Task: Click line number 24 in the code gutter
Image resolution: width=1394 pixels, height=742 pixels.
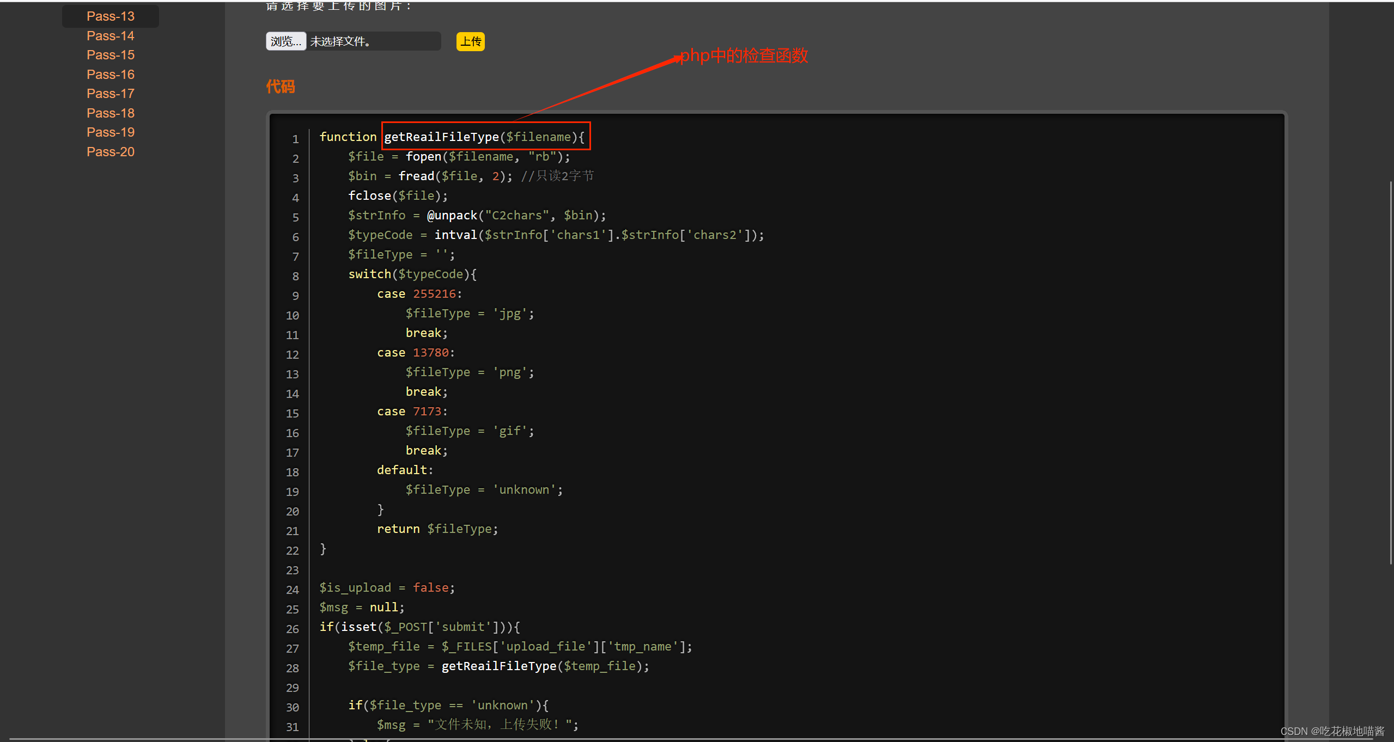Action: click(293, 590)
